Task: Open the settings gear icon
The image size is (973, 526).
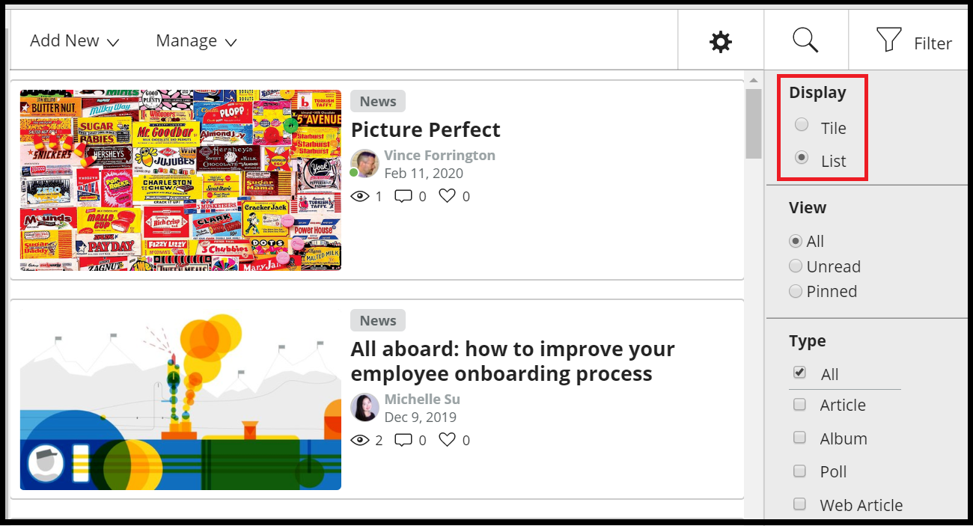Action: coord(720,42)
